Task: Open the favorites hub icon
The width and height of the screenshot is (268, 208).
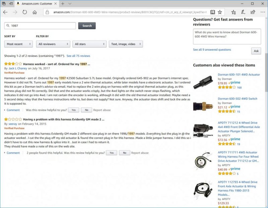Action: (233, 12)
